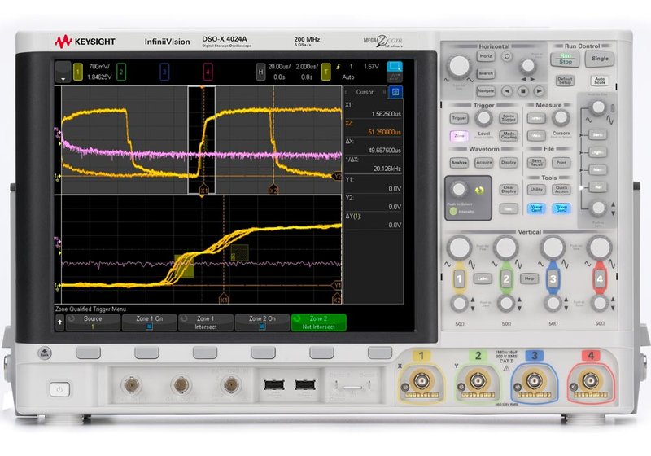This screenshot has height=456, width=651.
Task: Push the Analyze waveform button
Action: coord(459,162)
